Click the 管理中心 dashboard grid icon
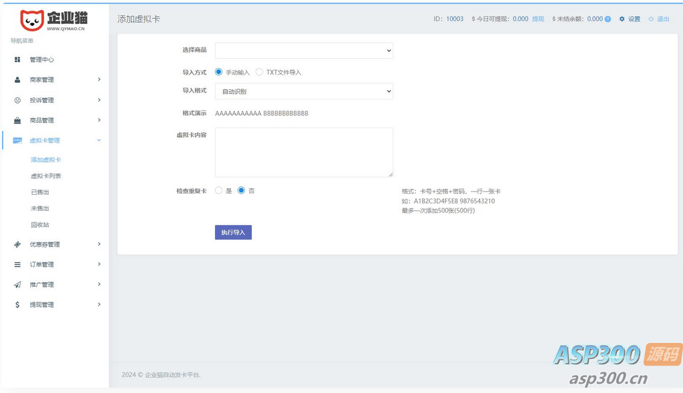The height and width of the screenshot is (393, 683). pos(17,59)
